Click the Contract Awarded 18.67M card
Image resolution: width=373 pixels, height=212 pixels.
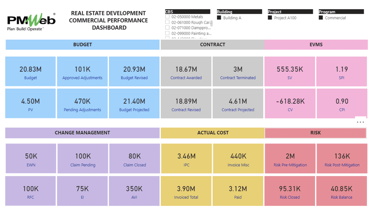[x=186, y=71]
